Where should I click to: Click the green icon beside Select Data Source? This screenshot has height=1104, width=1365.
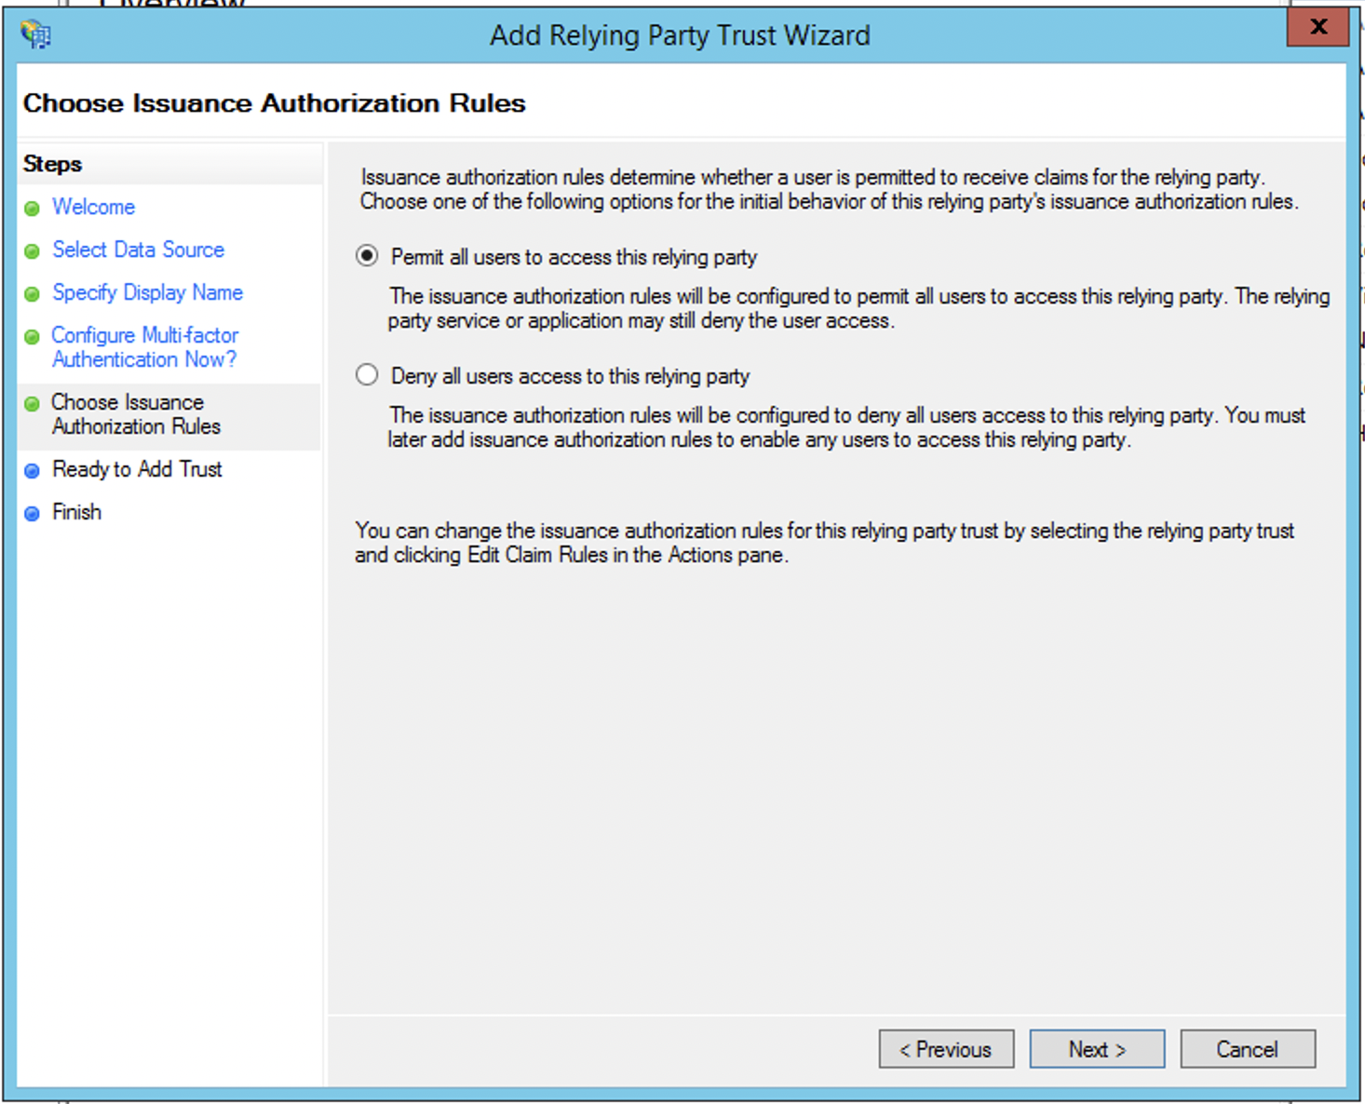[x=34, y=250]
